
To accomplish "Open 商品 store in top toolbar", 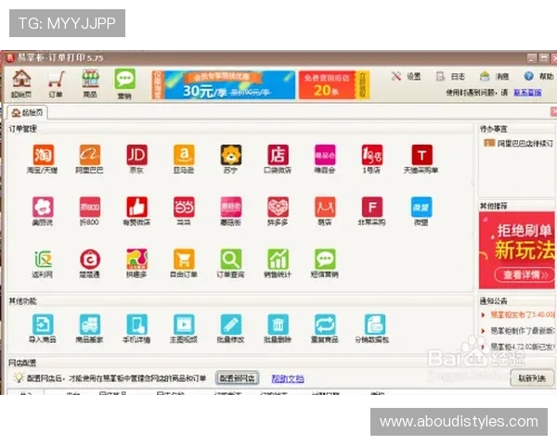I will pos(90,83).
